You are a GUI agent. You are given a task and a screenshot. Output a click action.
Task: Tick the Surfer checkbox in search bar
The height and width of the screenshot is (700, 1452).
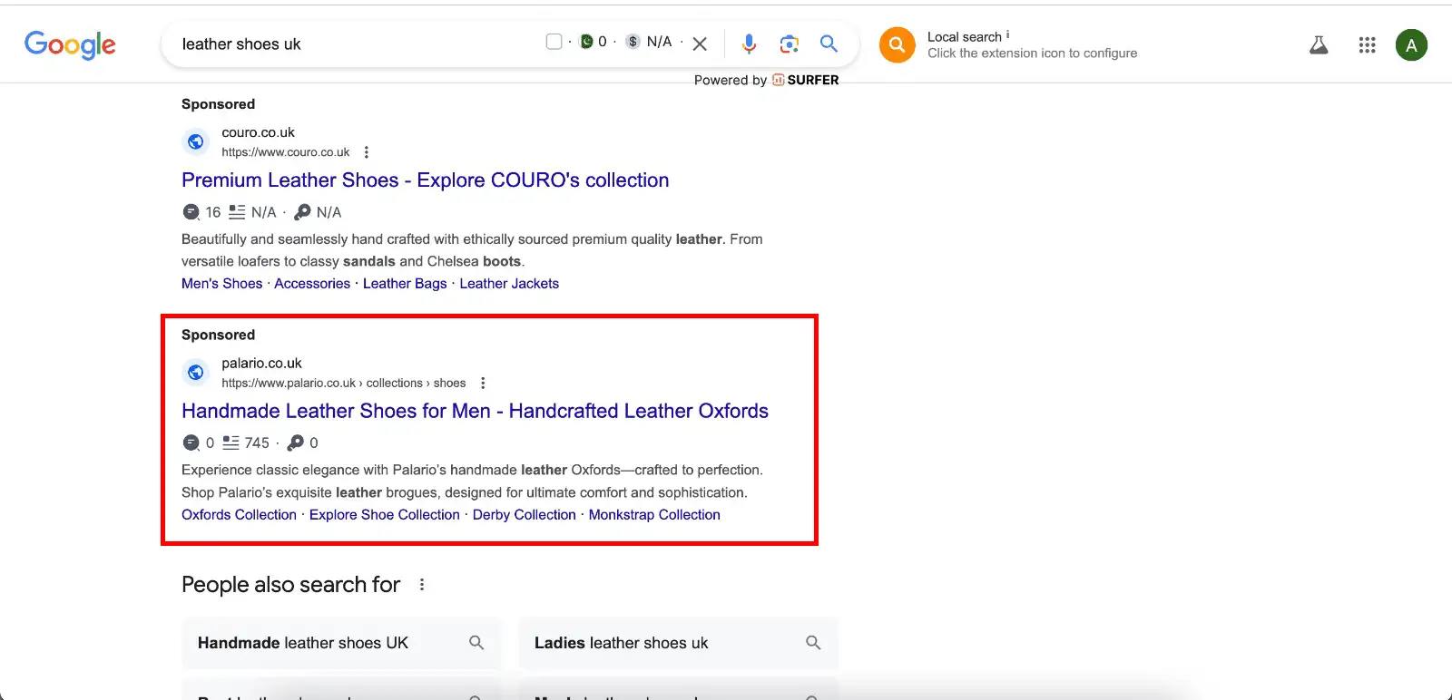(554, 42)
